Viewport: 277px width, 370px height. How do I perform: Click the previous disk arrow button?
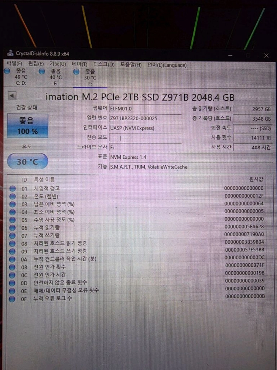[x=12, y=96]
